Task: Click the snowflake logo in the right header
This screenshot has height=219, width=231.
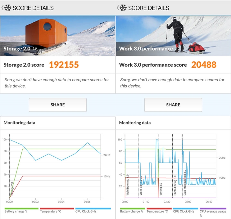Action: [123, 8]
